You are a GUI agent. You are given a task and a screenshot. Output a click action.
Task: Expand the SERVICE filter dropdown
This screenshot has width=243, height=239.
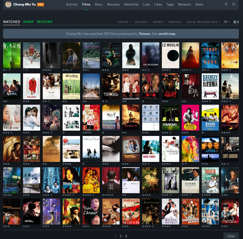click(176, 22)
